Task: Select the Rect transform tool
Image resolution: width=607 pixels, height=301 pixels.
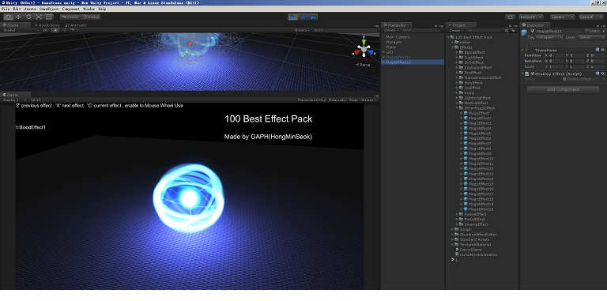Action: pos(49,17)
